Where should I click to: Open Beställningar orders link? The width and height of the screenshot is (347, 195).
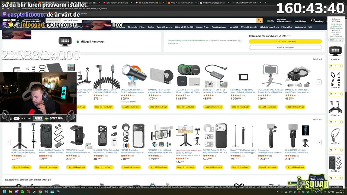tap(301, 21)
